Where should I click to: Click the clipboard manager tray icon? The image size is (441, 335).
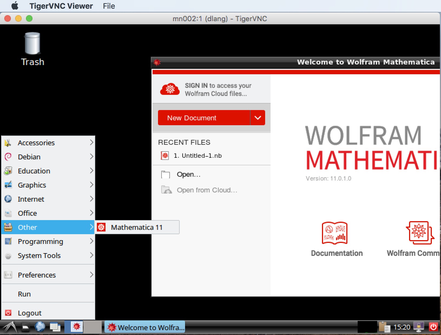[x=384, y=327]
